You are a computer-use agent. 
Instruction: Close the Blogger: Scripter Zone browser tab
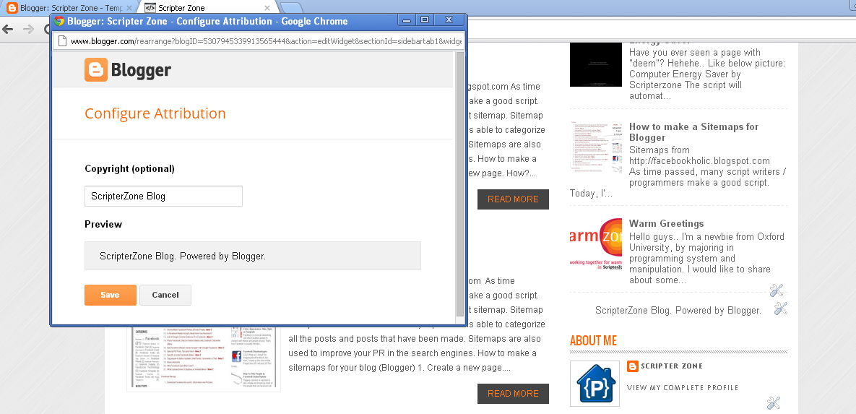[x=129, y=8]
